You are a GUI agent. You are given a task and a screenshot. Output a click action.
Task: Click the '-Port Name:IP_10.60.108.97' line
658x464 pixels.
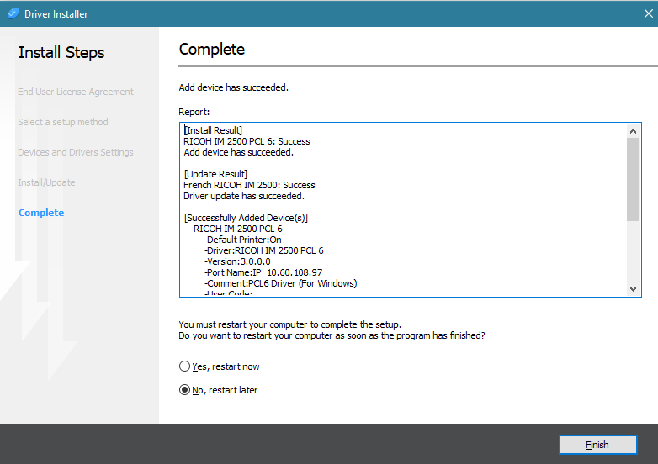[x=263, y=272]
